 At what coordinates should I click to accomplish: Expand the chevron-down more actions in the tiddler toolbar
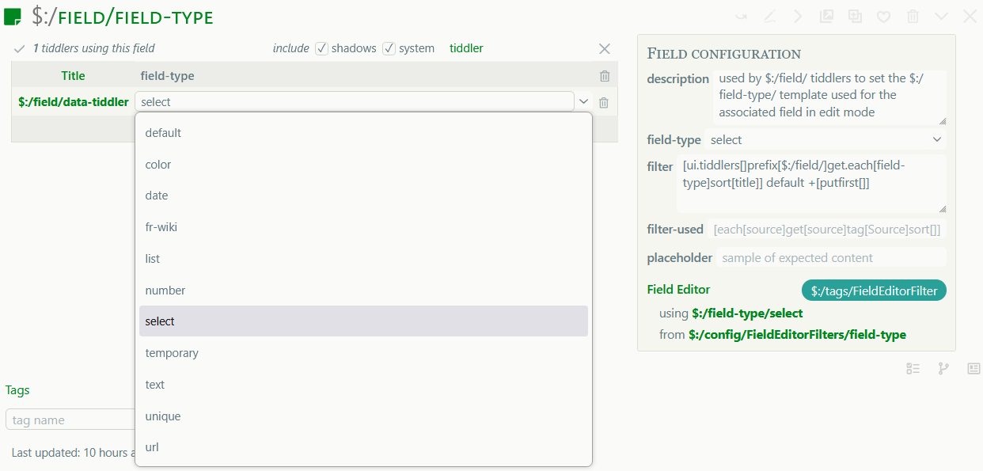pos(941,17)
